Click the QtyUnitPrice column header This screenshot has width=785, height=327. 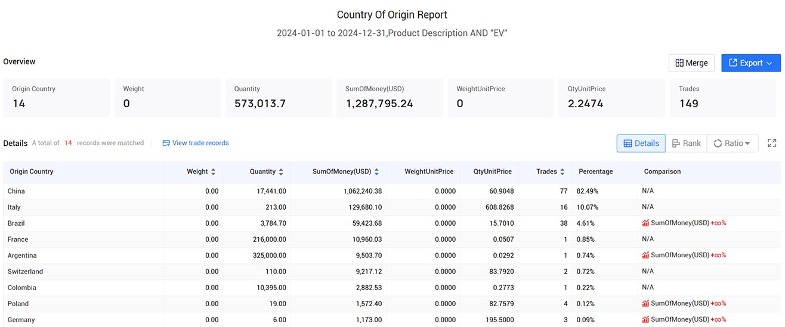pos(492,172)
